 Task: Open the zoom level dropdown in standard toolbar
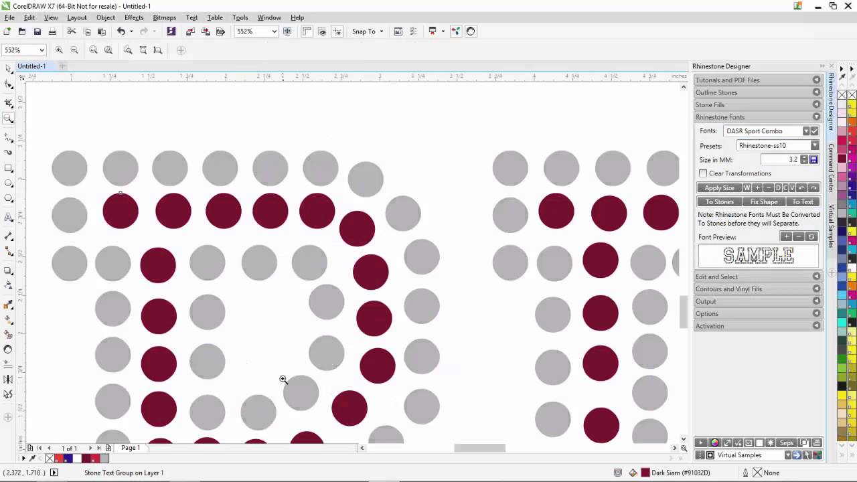pos(274,31)
